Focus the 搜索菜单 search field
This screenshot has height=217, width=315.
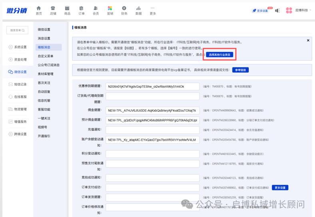pyautogui.click(x=17, y=30)
